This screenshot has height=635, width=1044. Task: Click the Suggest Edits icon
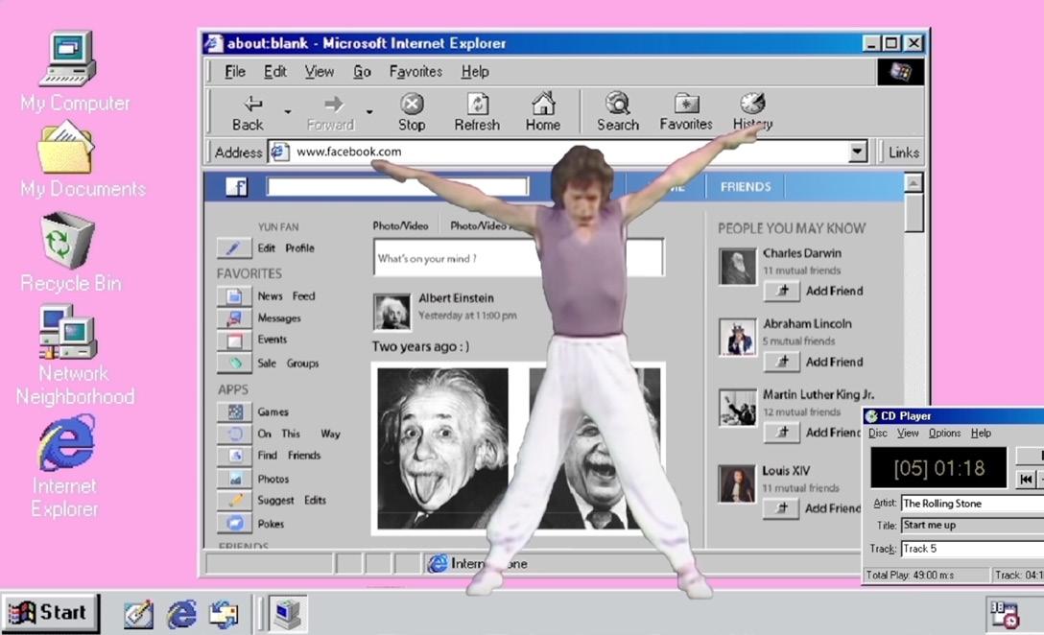(234, 501)
